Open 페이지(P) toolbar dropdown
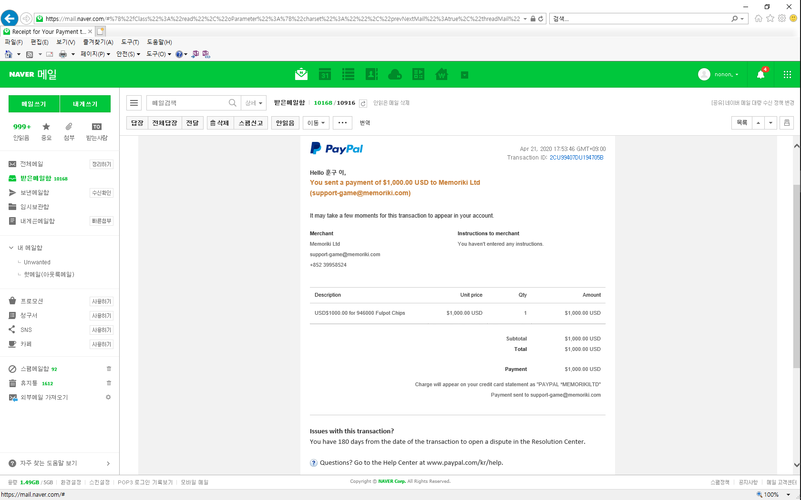Screen dimensions: 801x500 (x=95, y=54)
